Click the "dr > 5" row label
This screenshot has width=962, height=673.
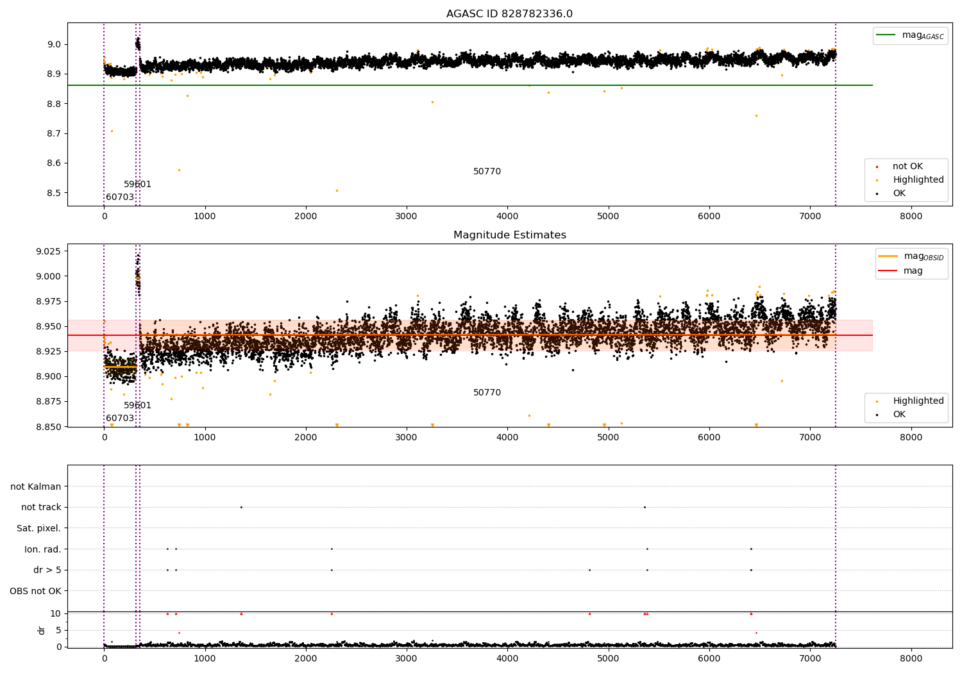(x=47, y=570)
